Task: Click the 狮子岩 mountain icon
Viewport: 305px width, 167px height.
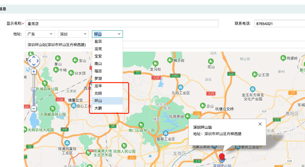Action: (x=170, y=60)
